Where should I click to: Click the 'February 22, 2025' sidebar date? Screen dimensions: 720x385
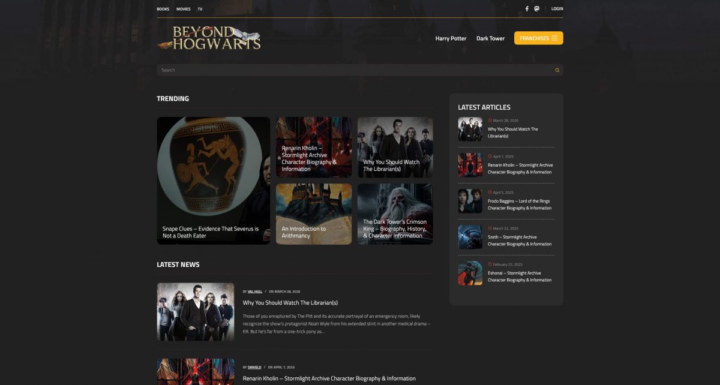pyautogui.click(x=508, y=264)
